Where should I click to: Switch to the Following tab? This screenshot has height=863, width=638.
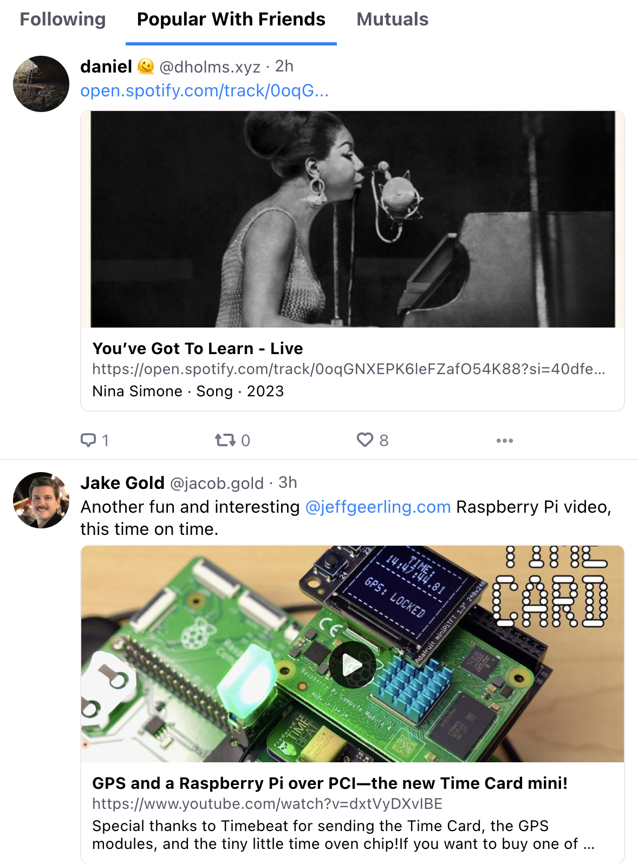click(63, 19)
